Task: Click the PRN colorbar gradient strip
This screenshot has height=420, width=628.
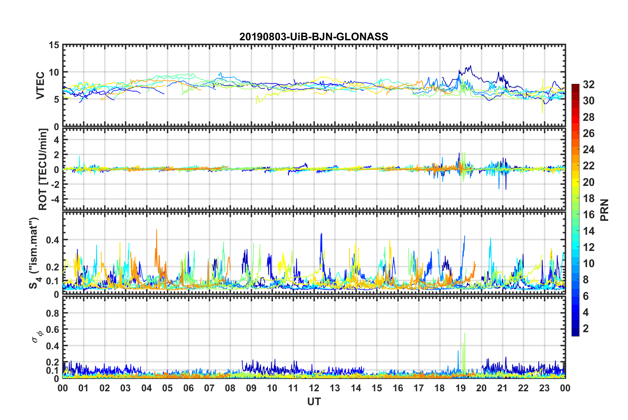Action: click(575, 210)
